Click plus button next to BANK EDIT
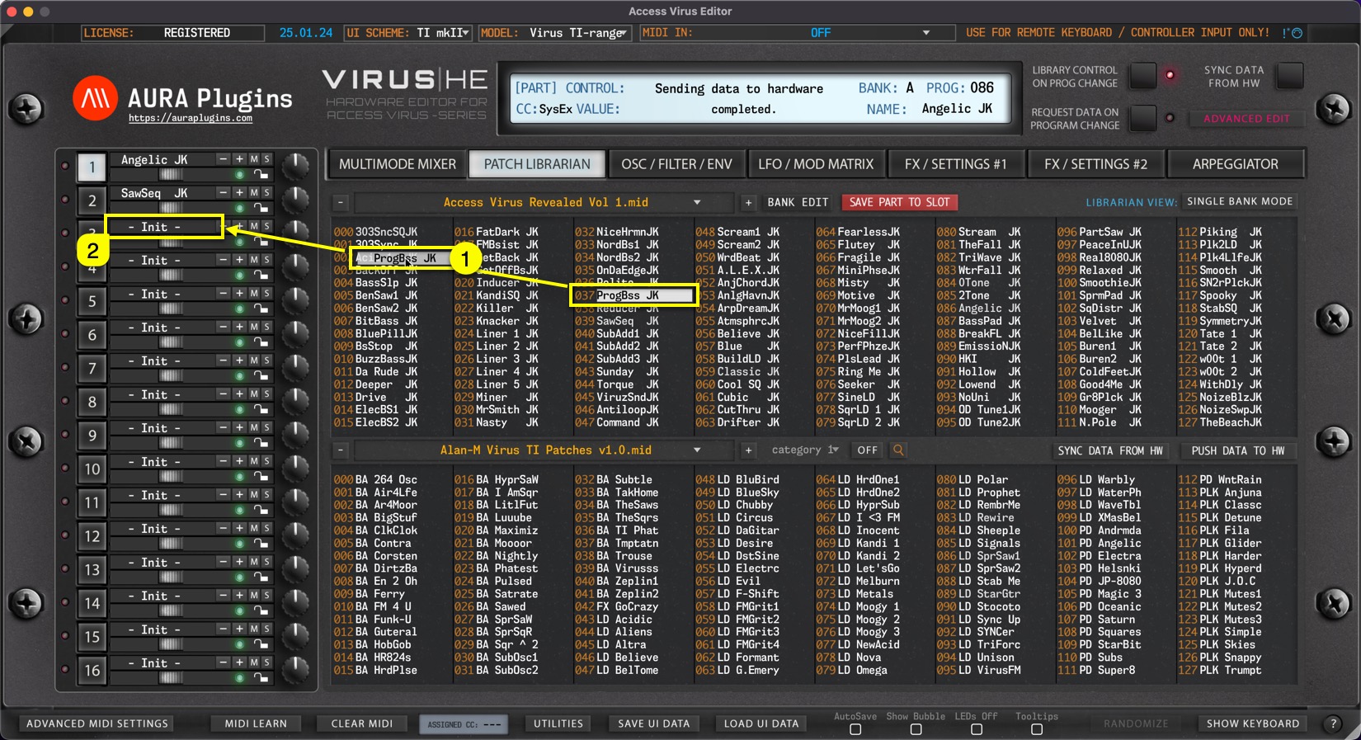This screenshot has width=1361, height=740. pyautogui.click(x=748, y=202)
